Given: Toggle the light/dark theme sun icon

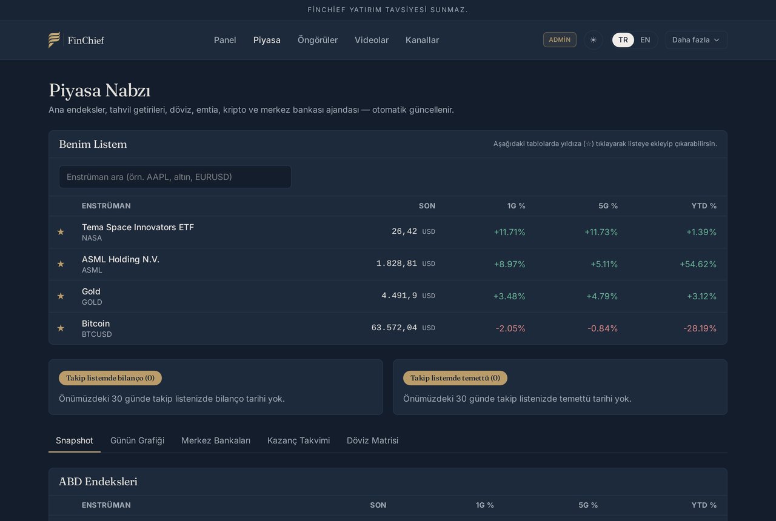Looking at the screenshot, I should [x=594, y=40].
